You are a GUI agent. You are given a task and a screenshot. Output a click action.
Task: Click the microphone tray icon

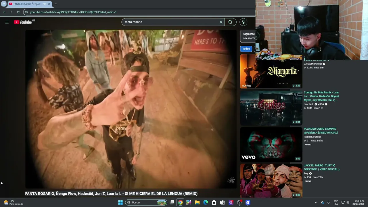click(329, 202)
